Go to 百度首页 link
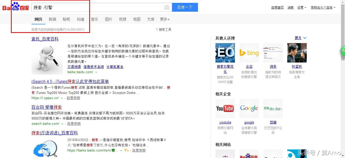This screenshot has width=345, height=158. 277,8
